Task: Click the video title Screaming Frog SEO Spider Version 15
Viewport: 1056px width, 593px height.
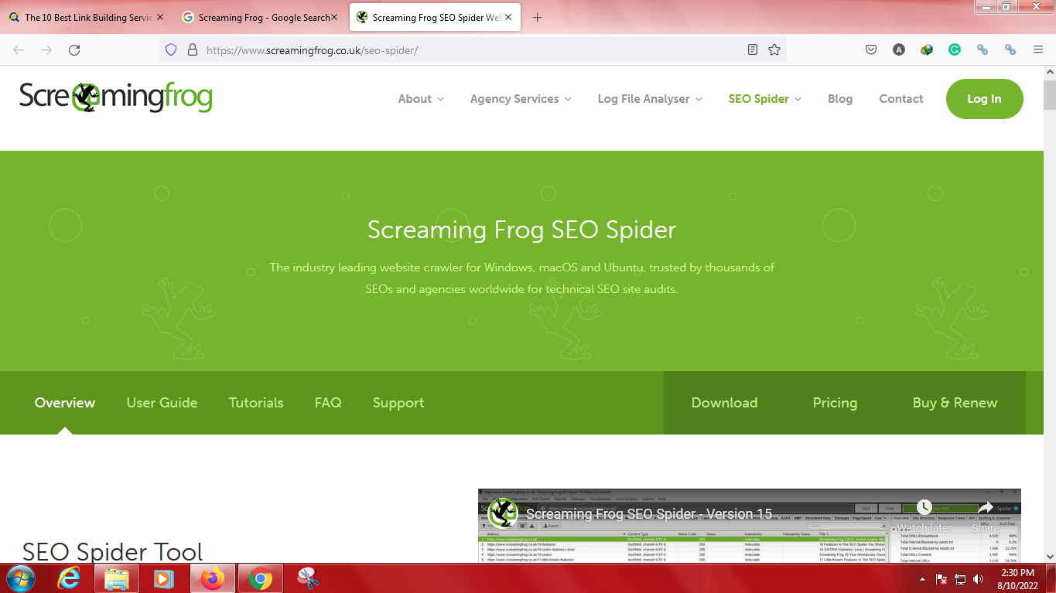Action: pyautogui.click(x=649, y=514)
